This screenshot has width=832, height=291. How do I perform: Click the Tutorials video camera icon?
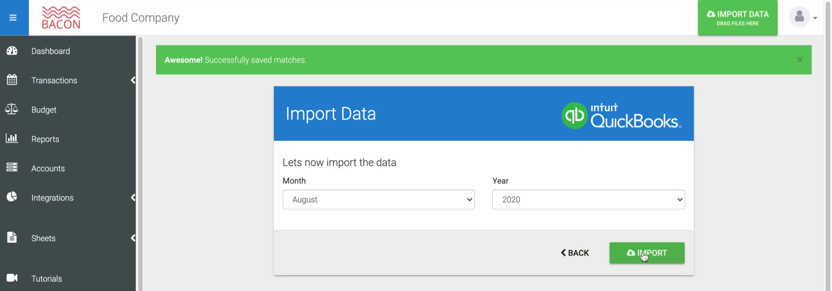pos(12,278)
